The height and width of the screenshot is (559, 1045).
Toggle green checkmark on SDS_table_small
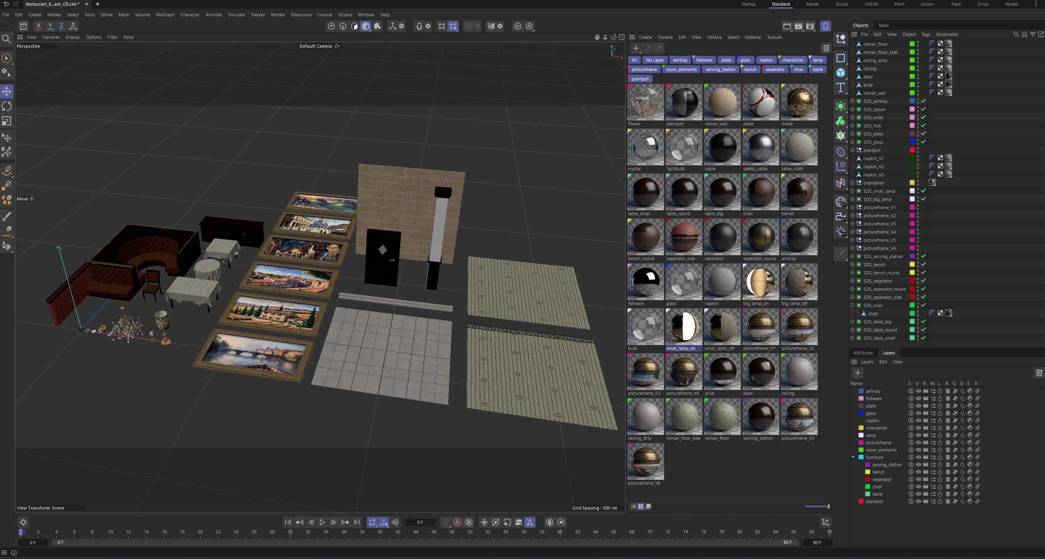tap(923, 338)
